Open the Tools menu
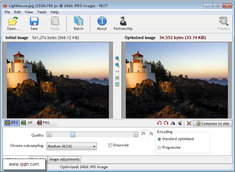Image resolution: width=235 pixels, height=172 pixels. pos(42,12)
